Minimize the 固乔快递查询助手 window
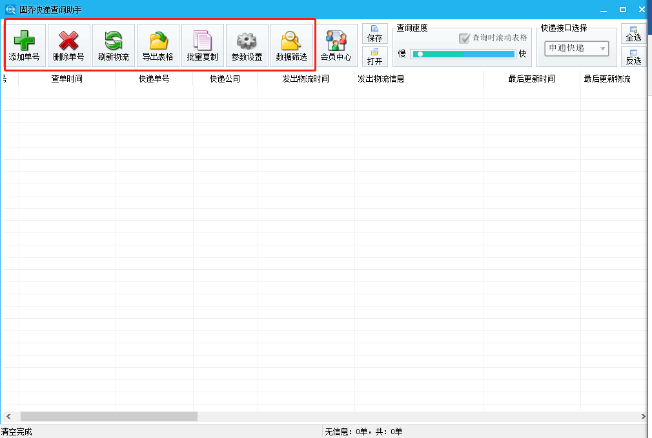The image size is (652, 438). coord(604,10)
